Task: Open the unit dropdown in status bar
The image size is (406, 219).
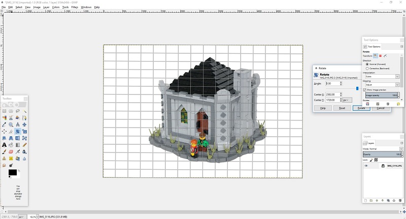Action: [21, 216]
